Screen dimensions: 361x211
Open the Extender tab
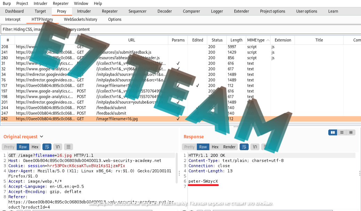click(241, 11)
